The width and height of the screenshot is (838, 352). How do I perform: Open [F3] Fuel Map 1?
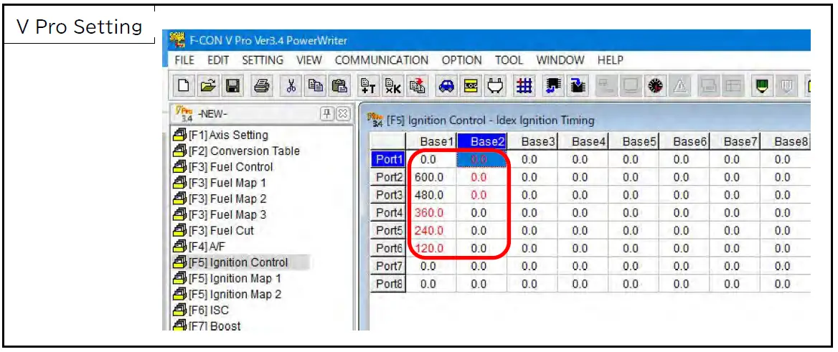[220, 183]
